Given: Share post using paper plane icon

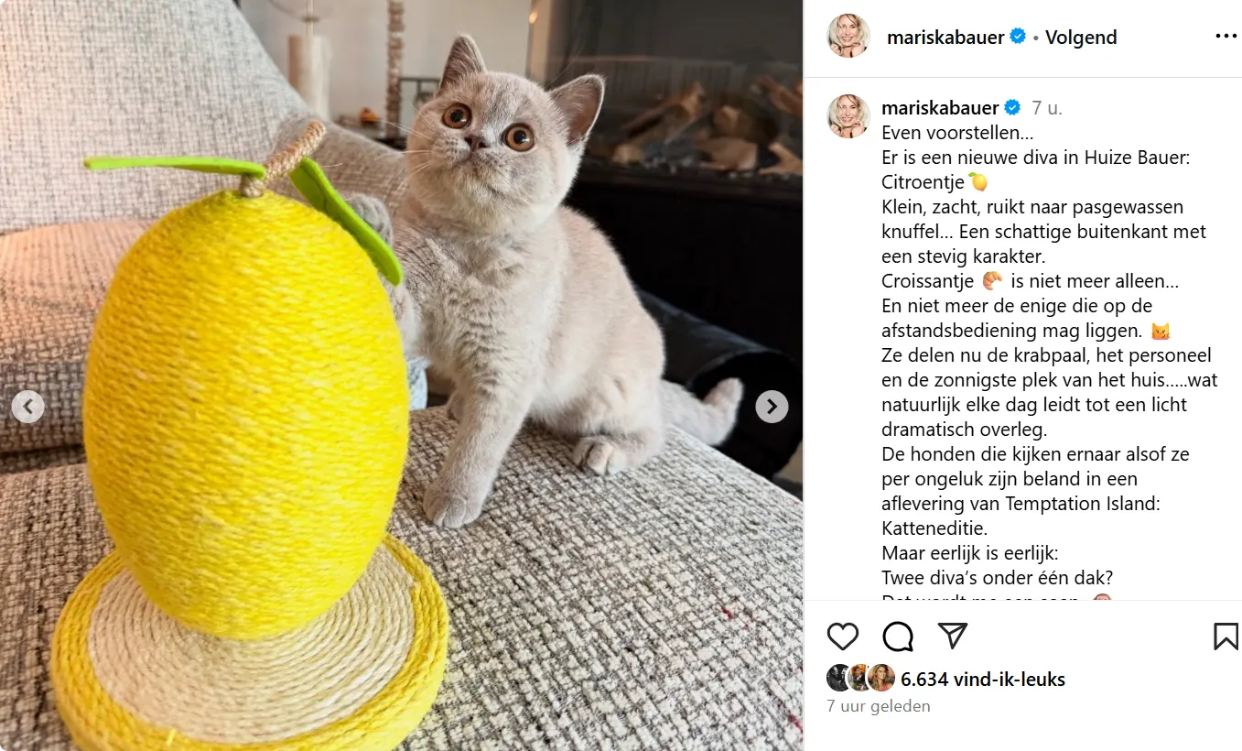Looking at the screenshot, I should pos(953,637).
